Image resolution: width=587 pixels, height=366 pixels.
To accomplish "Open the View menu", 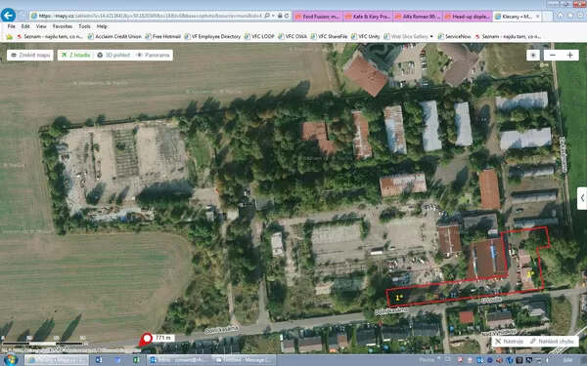I will (41, 26).
